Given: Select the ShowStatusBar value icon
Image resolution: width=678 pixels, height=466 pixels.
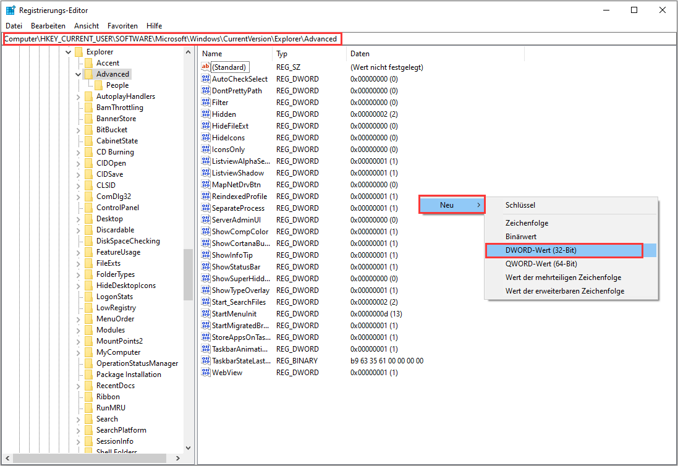Looking at the screenshot, I should click(x=206, y=267).
